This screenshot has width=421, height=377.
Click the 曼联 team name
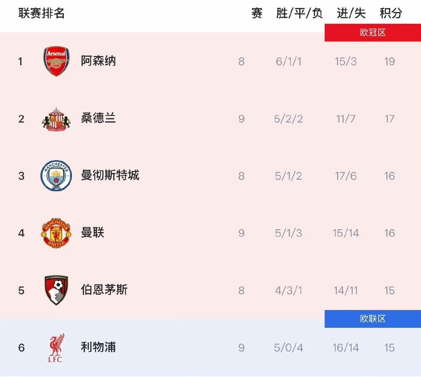pyautogui.click(x=93, y=232)
